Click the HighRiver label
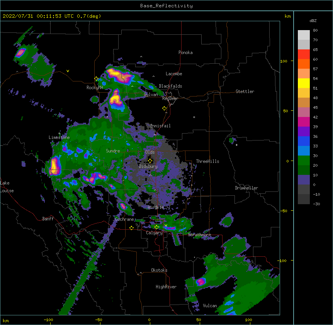Image resolution: width=333 pixels, height=325 pixels. tap(166, 287)
